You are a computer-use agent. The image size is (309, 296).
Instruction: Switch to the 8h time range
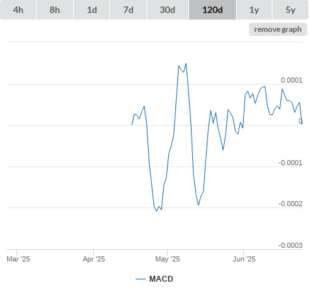[55, 10]
